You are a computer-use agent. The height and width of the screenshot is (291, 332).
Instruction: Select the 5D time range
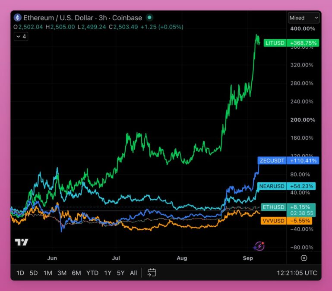tap(33, 273)
